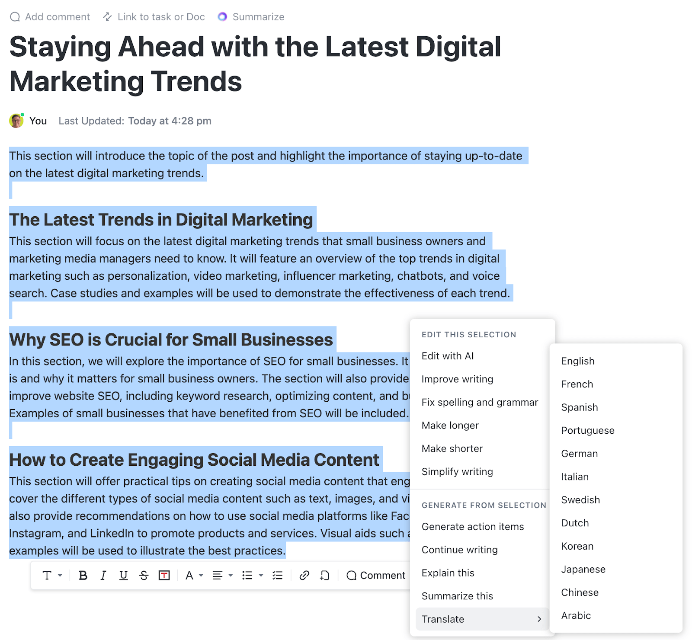Apply strikethrough to selection

pyautogui.click(x=144, y=575)
